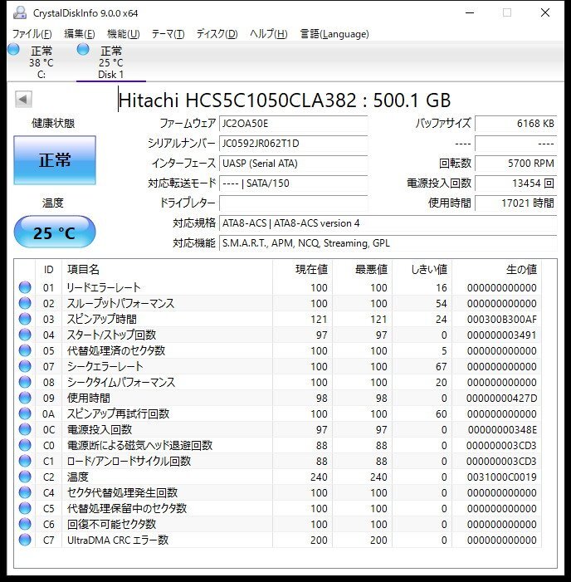Open the 編集(E) menu
The width and height of the screenshot is (571, 582).
[x=80, y=34]
